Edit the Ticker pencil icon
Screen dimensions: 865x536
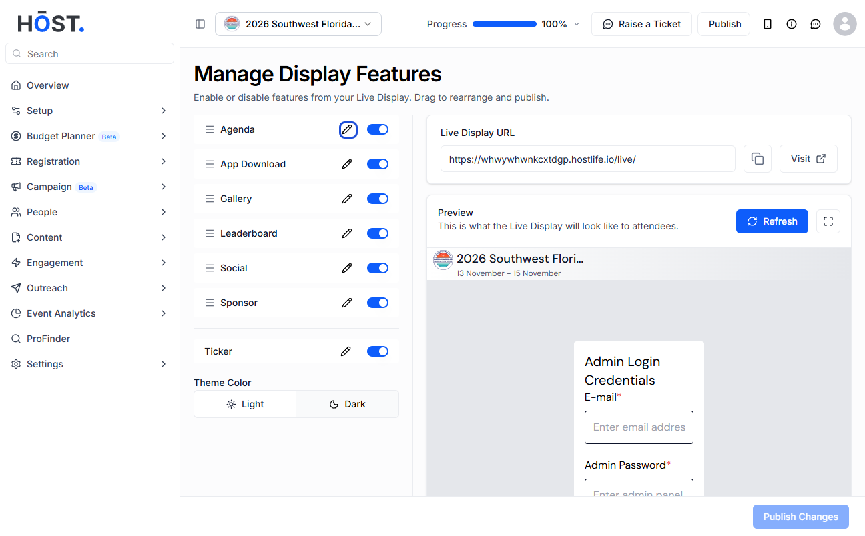point(346,351)
